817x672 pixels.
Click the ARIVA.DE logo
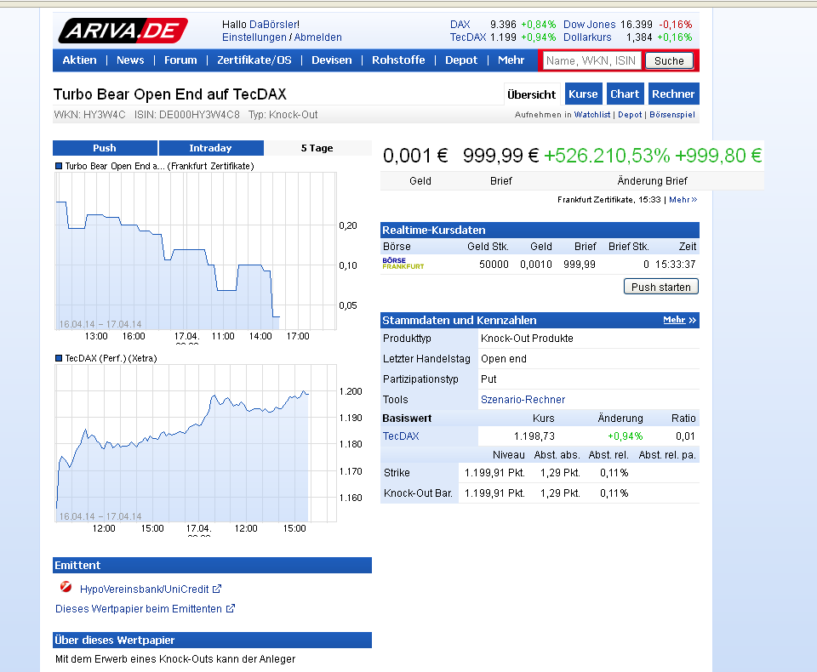(x=123, y=31)
